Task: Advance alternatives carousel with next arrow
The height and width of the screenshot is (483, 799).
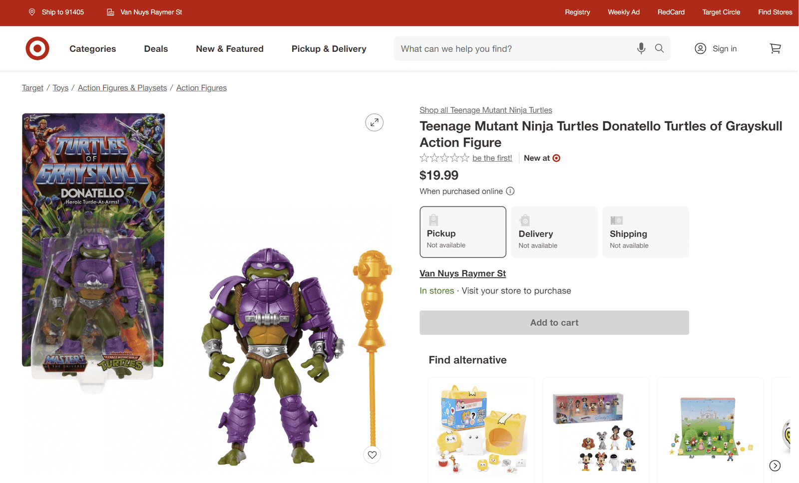Action: pos(775,466)
